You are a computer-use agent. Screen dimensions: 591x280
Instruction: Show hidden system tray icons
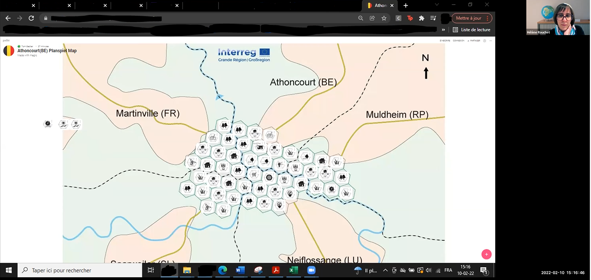(x=385, y=270)
